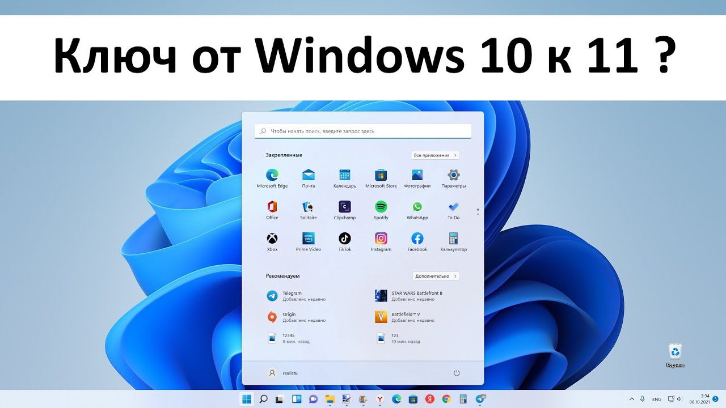
Task: Launch the Office app
Action: click(272, 210)
